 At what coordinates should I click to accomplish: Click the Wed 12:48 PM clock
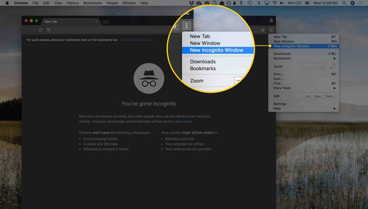(325, 3)
